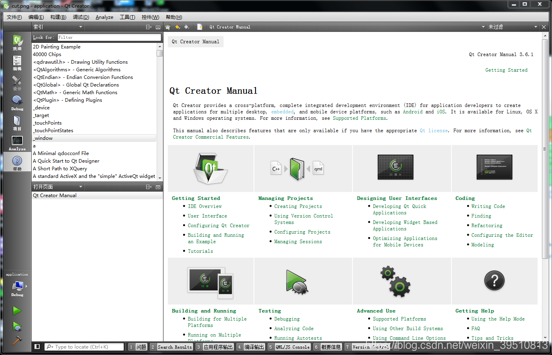Switch to the Edit (编辑) mode
The height and width of the screenshot is (355, 552).
point(17,63)
